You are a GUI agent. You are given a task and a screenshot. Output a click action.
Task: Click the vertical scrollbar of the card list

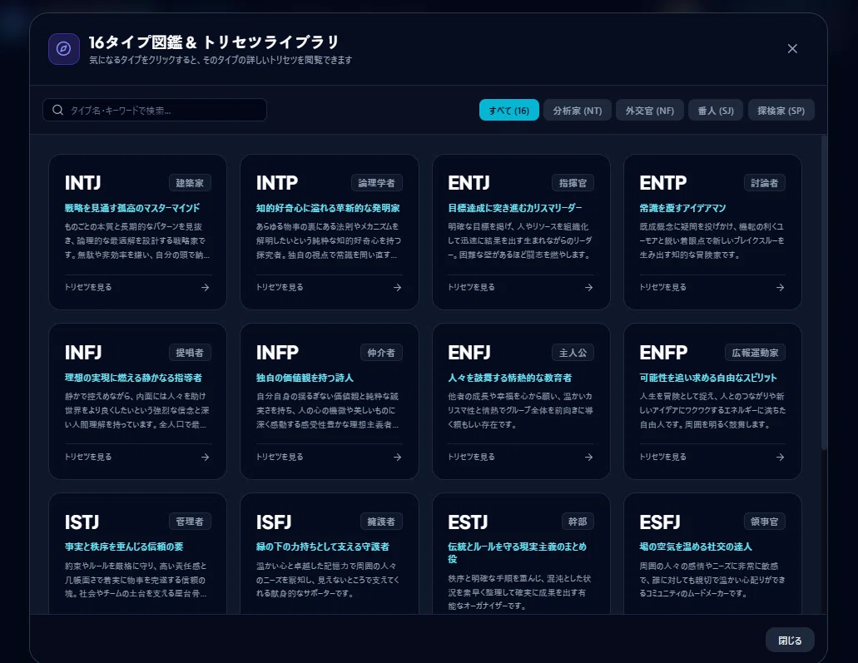click(x=824, y=293)
